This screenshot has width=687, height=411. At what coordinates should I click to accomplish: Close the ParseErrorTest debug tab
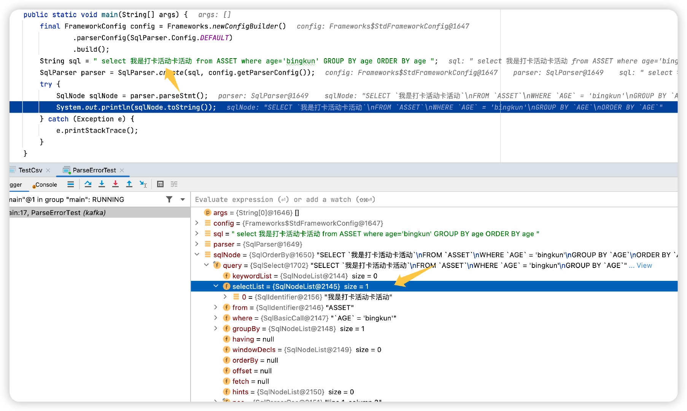tap(122, 170)
